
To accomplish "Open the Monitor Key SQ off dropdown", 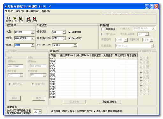I will [75, 45].
